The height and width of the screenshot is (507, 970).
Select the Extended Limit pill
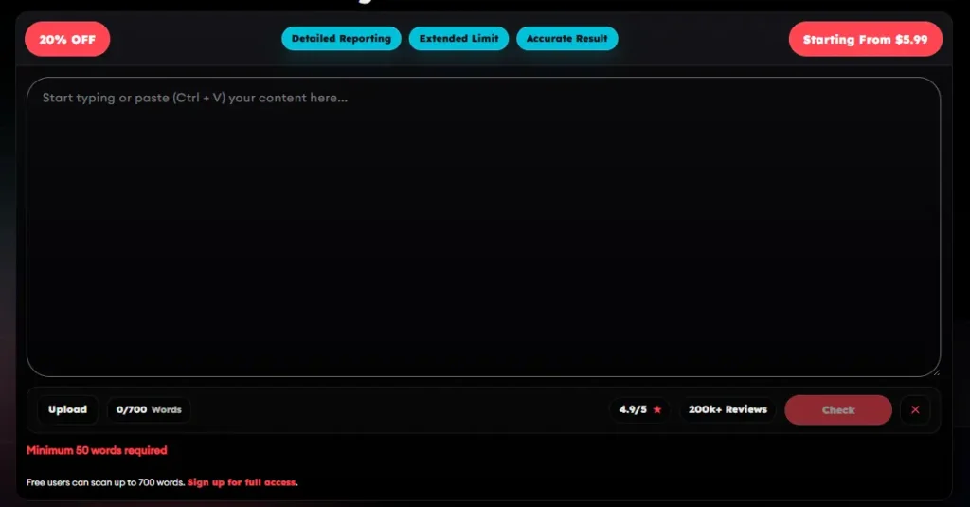click(458, 39)
